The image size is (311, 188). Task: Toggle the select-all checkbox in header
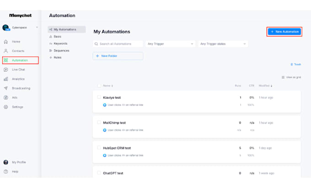99,86
